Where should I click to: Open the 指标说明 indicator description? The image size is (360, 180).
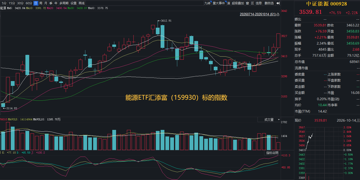[x=272, y=153]
